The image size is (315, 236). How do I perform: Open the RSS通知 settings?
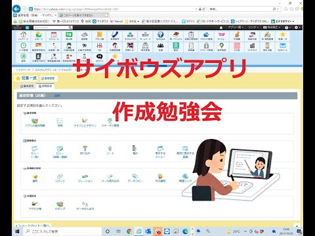[160, 178]
